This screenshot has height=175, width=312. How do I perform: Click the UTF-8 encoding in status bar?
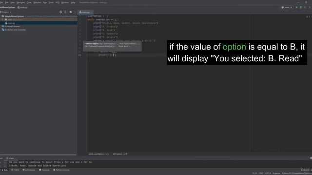[x=268, y=174]
